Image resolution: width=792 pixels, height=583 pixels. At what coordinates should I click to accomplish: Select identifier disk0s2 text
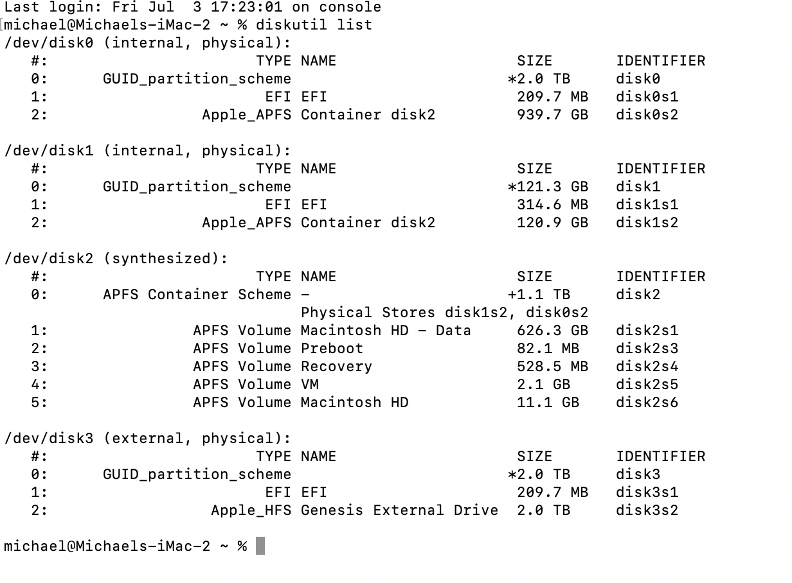647,115
